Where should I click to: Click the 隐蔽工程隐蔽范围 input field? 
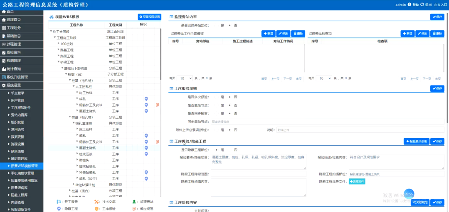[x=259, y=174]
